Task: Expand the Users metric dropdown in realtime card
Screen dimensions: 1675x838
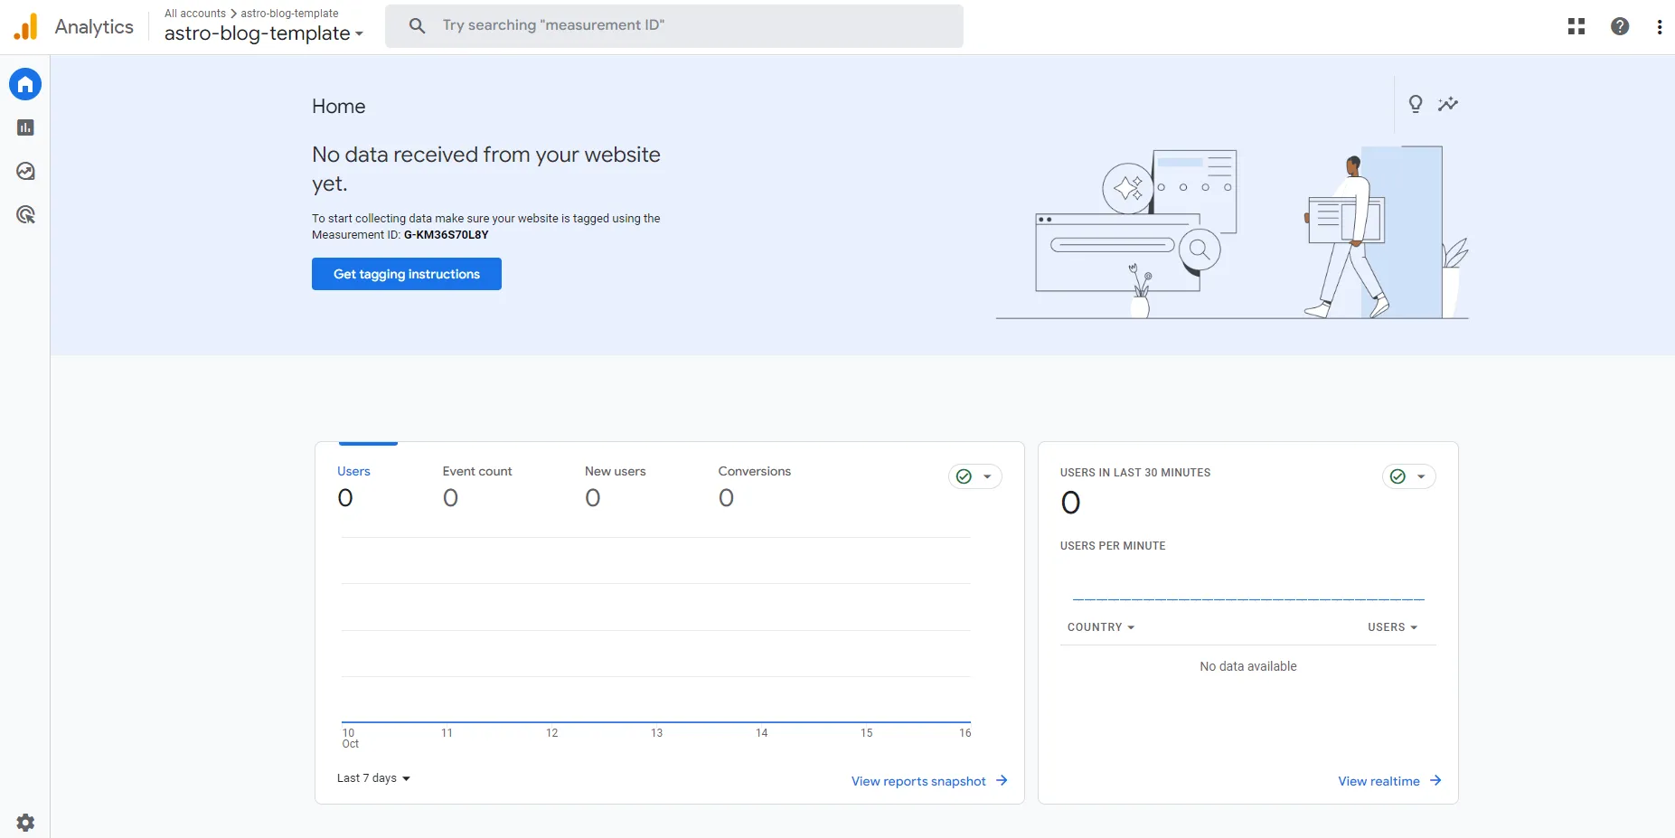Action: point(1392,627)
